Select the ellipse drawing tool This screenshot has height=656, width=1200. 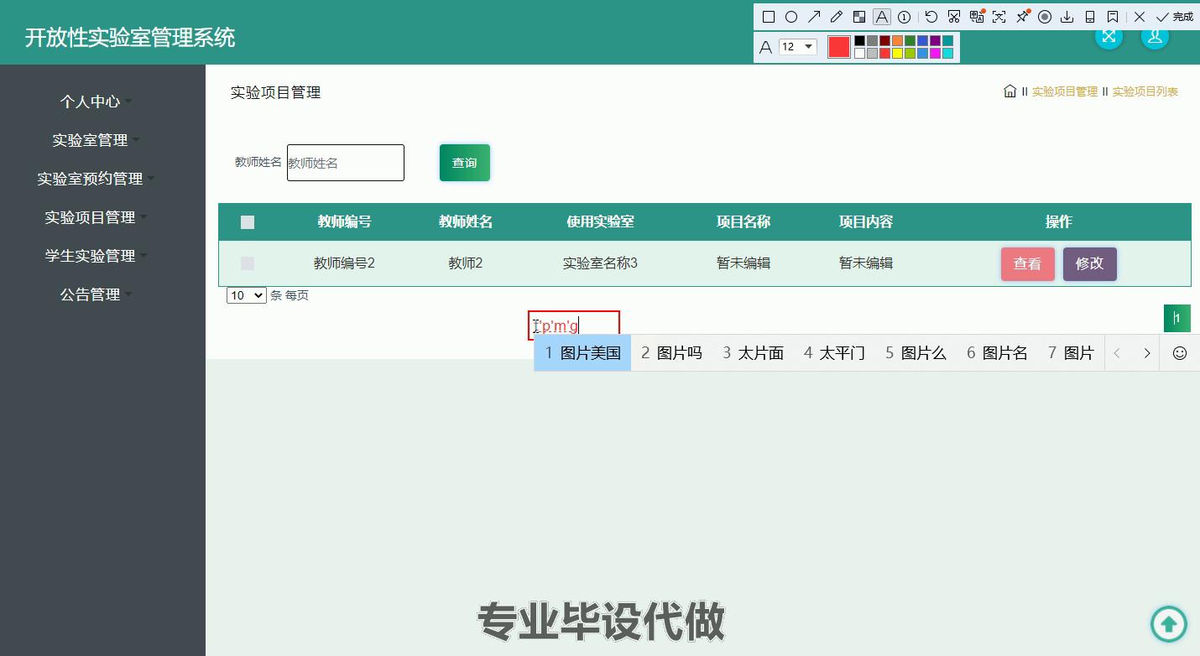click(791, 16)
